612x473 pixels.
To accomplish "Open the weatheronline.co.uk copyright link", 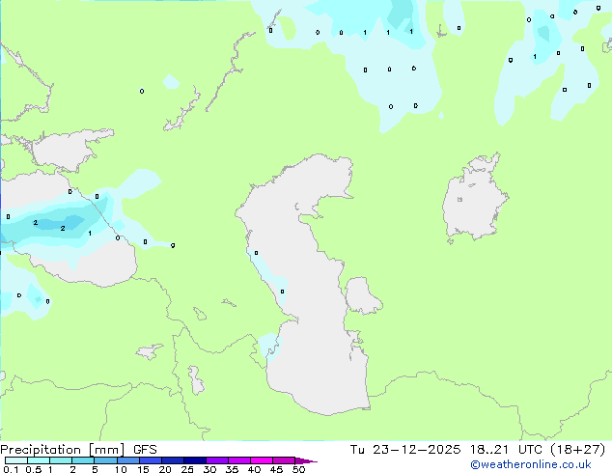I will [x=531, y=464].
